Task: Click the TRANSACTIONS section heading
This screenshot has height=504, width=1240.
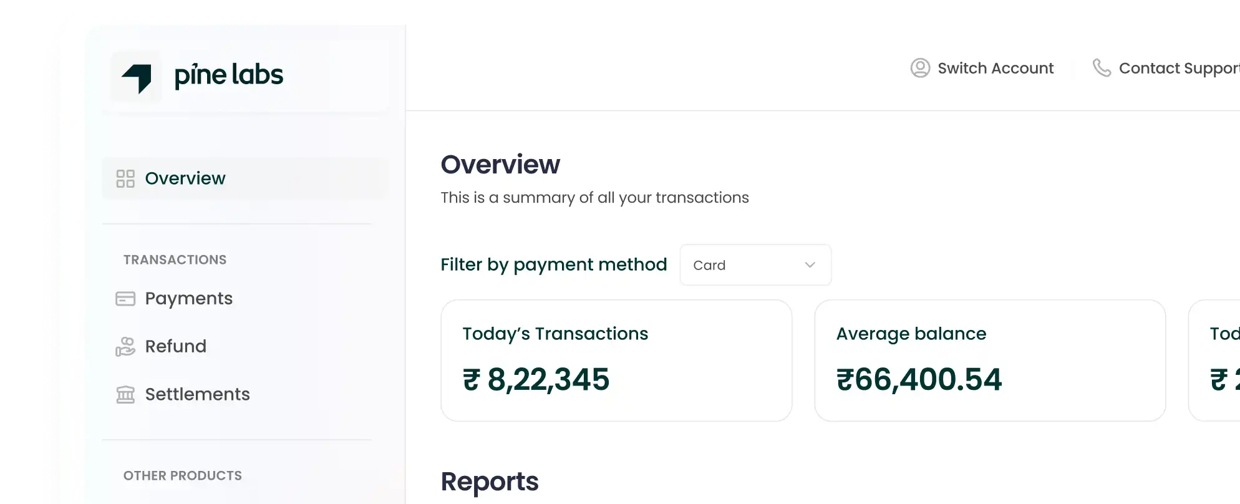Action: (x=174, y=259)
